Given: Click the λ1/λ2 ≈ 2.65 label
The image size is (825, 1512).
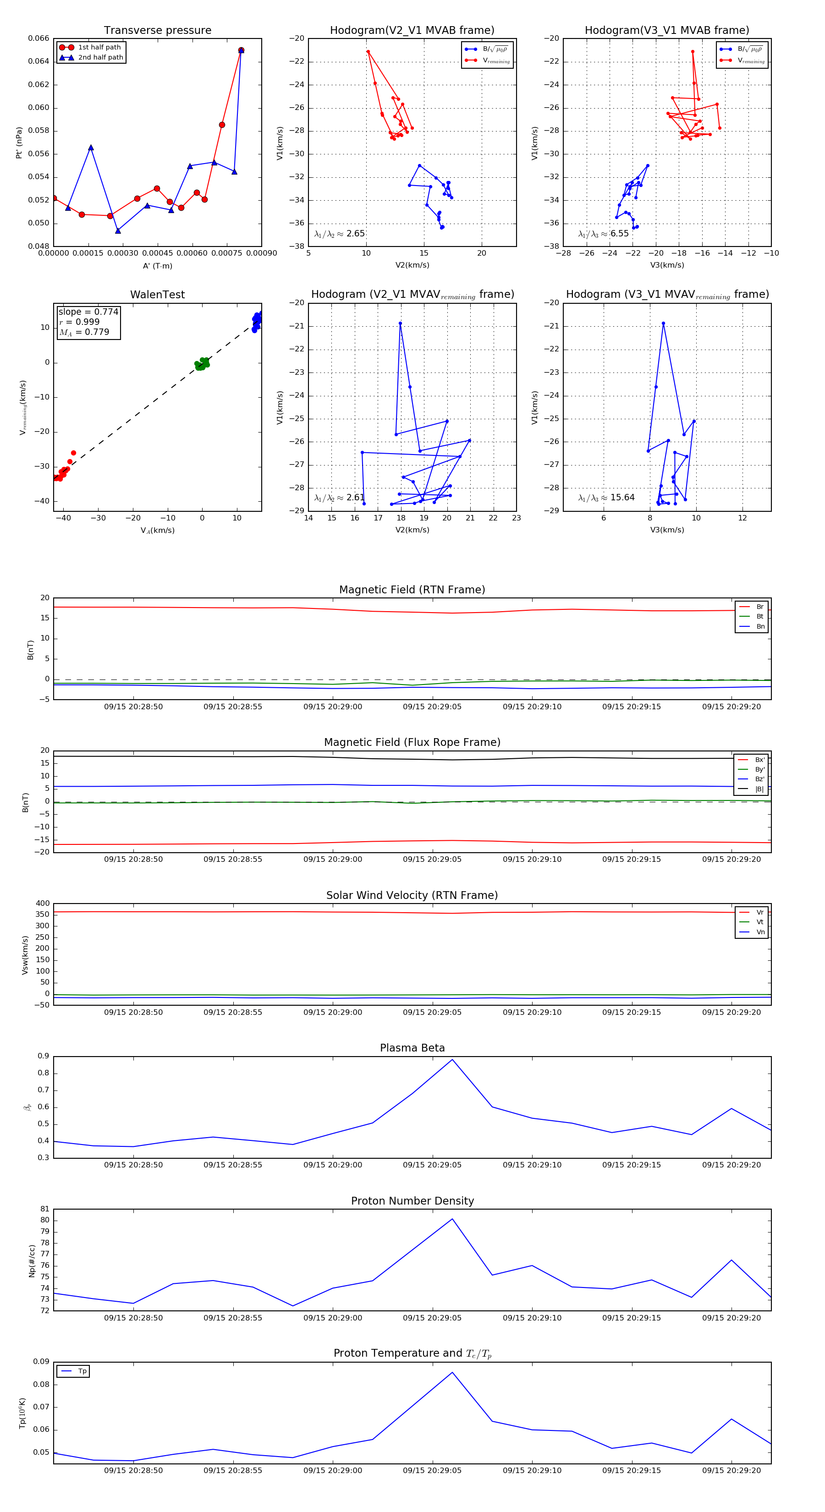Looking at the screenshot, I should (x=339, y=234).
